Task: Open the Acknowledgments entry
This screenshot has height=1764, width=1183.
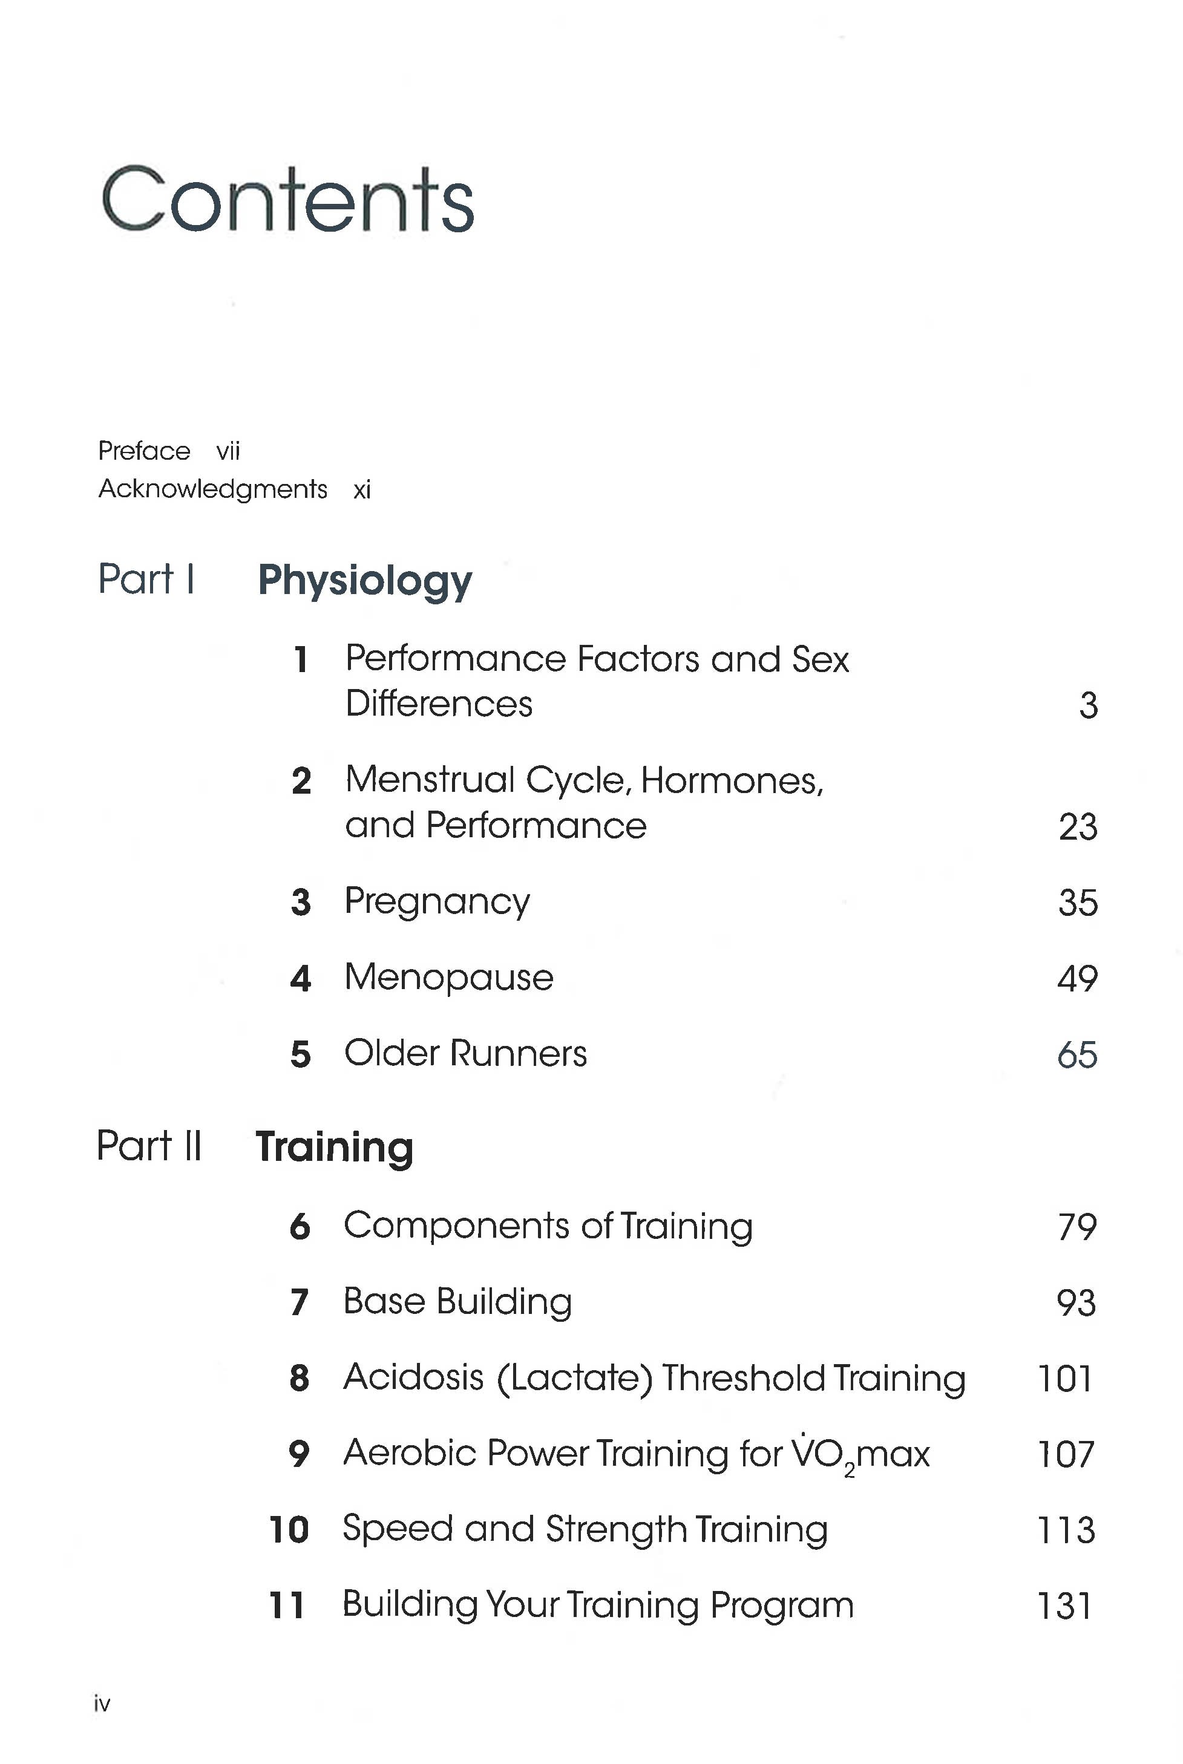Action: click(x=213, y=489)
